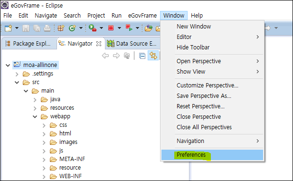The image size is (293, 181).
Task: Click the Collapse All icon in Navigator
Action: click(142, 56)
